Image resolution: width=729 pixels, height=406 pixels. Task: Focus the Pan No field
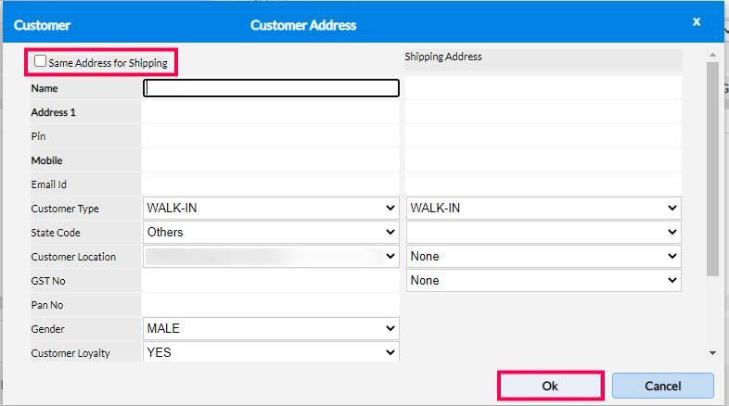click(x=271, y=305)
